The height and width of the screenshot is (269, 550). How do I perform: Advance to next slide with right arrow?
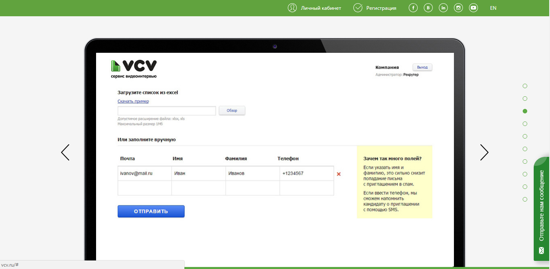484,152
